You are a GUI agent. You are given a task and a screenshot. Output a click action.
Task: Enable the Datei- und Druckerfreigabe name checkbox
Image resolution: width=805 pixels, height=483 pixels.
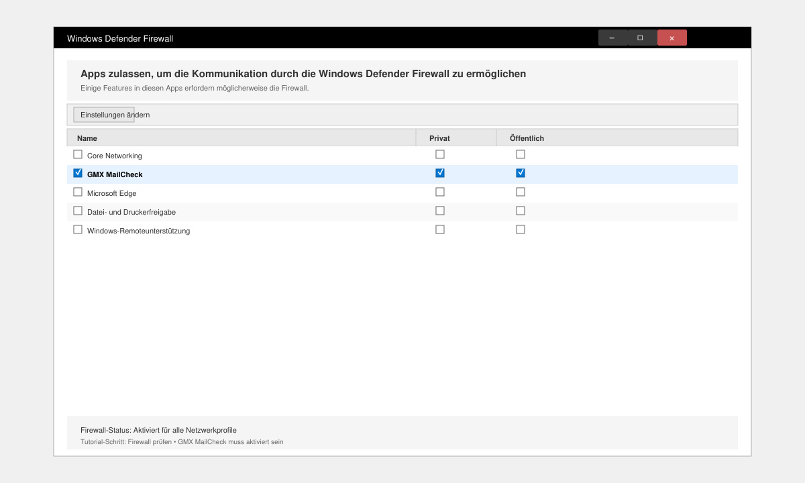(x=78, y=211)
